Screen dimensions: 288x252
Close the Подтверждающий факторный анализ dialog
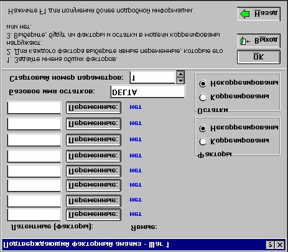280,245
